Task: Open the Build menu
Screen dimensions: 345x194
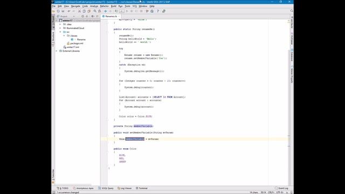Action: (x=114, y=6)
